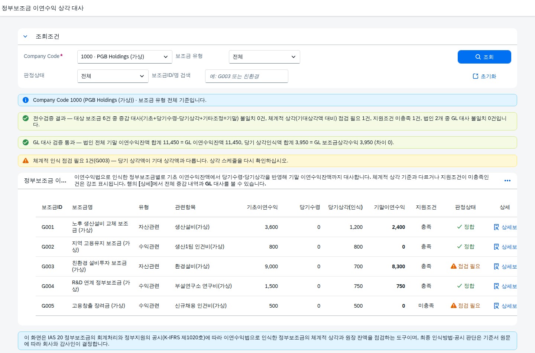Select the G005 ID cell
The width and height of the screenshot is (535, 353).
click(x=48, y=306)
